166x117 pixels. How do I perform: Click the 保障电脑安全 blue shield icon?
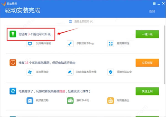tap(110, 72)
